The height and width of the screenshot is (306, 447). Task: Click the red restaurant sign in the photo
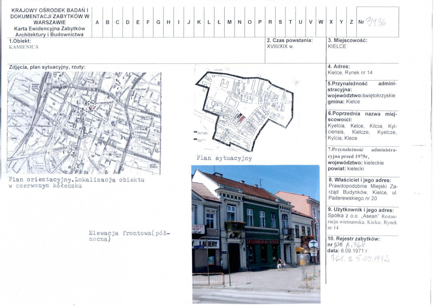click(x=262, y=242)
